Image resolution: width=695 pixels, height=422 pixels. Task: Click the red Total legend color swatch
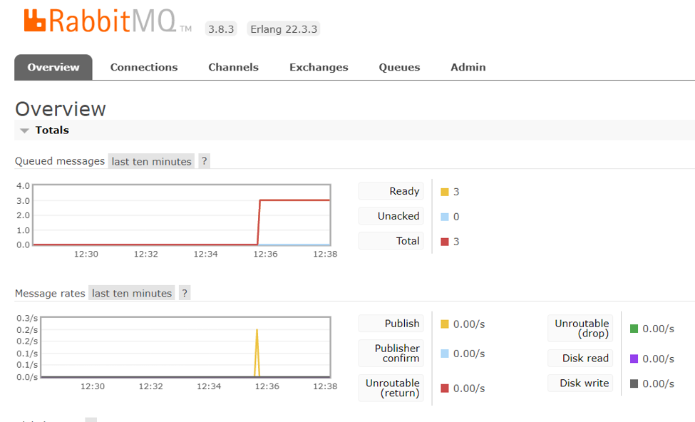443,241
